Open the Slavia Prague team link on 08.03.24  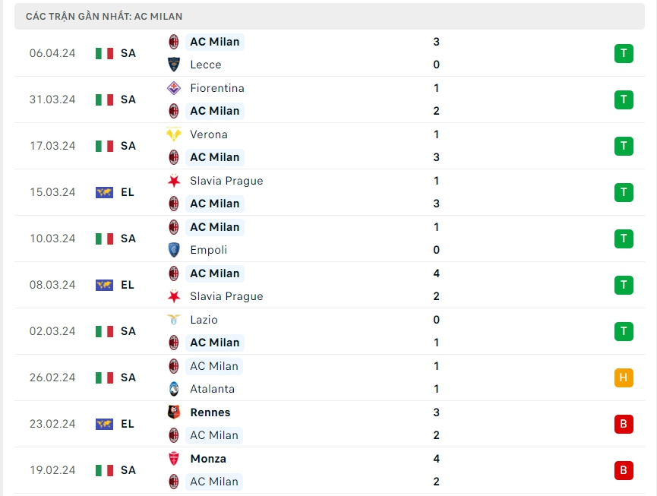226,296
